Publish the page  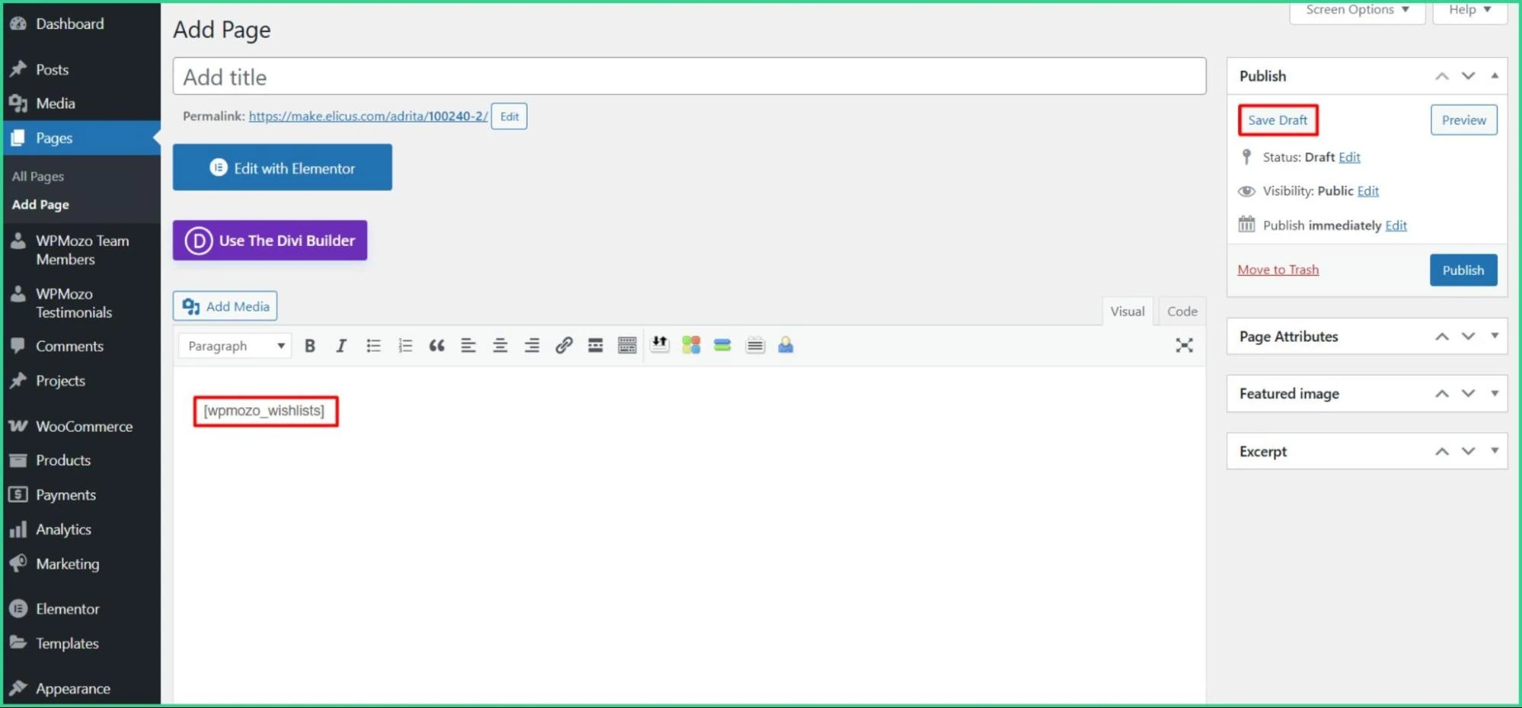[x=1463, y=270]
